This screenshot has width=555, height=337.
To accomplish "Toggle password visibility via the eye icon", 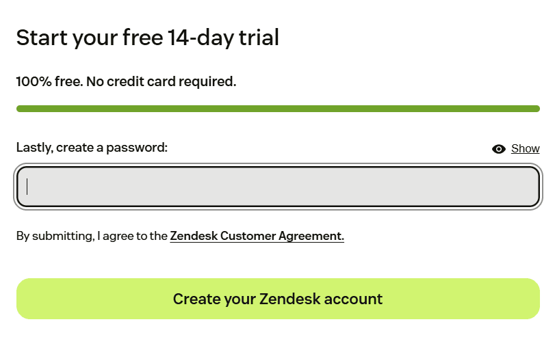I will point(498,149).
